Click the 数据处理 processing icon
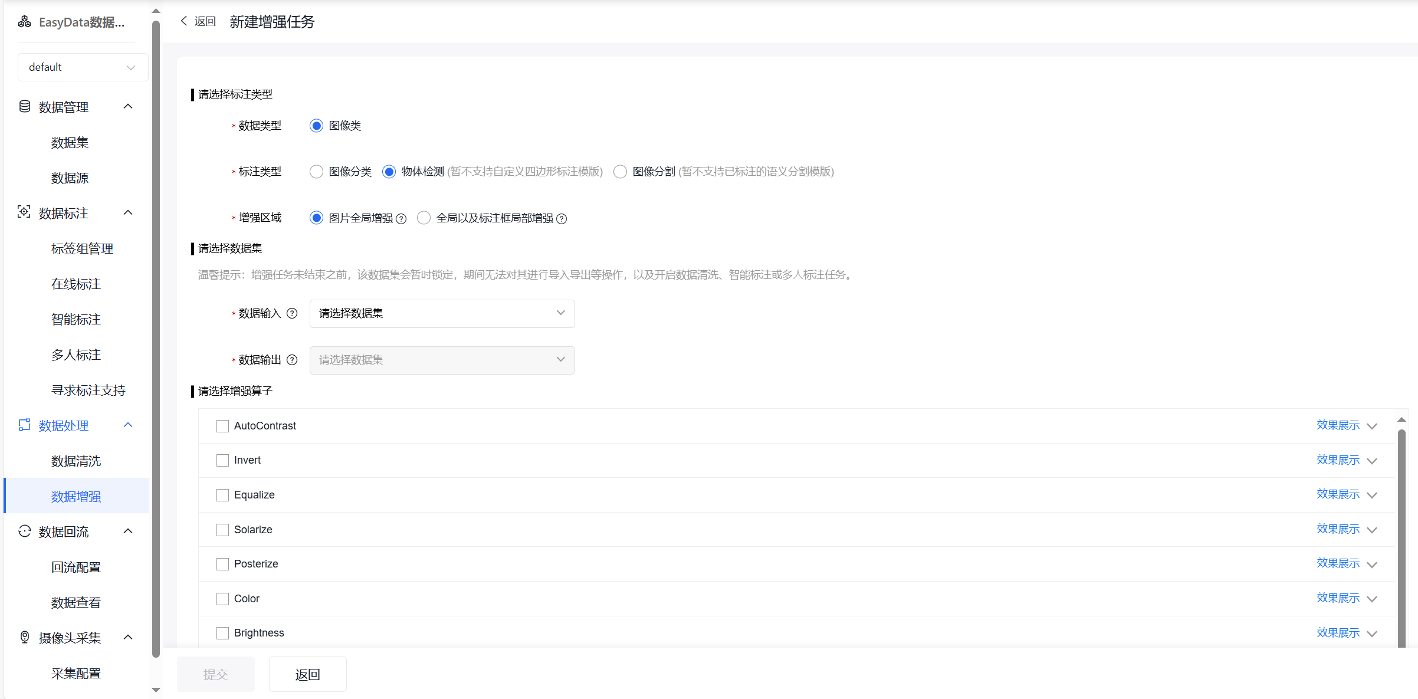This screenshot has height=699, width=1418. coord(24,425)
